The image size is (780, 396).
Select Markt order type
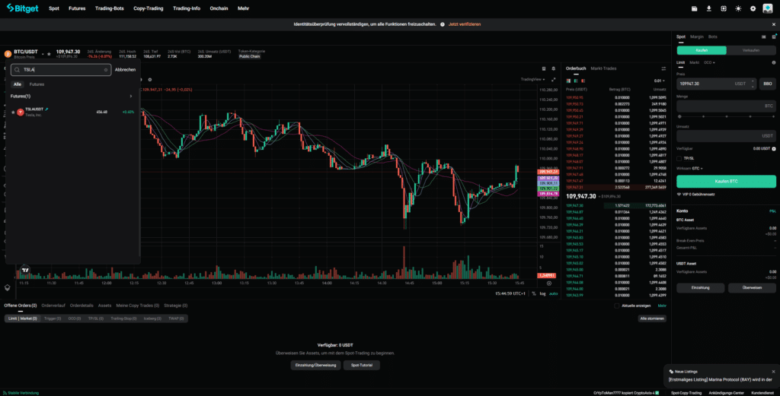pos(694,62)
